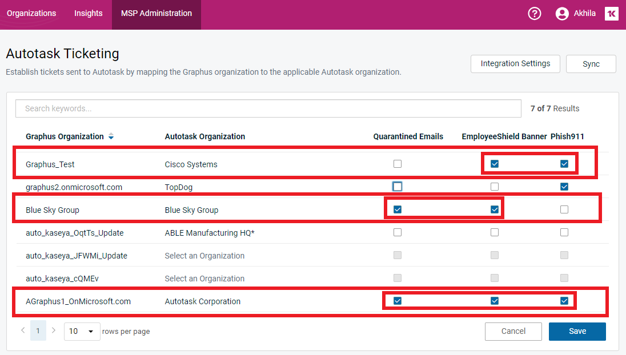Change Autotask organization for Blue Sky Group row
The width and height of the screenshot is (626, 355).
(192, 210)
